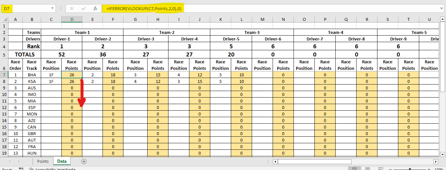
Task: Select row 7 header
Action: pos(4,75)
